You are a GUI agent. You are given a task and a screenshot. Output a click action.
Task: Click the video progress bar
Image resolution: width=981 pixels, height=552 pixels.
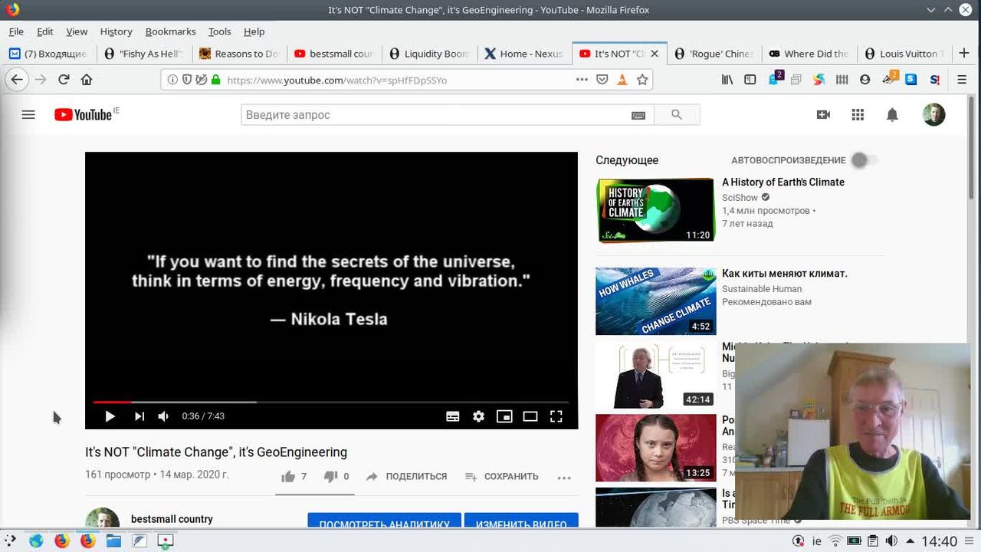(x=330, y=402)
